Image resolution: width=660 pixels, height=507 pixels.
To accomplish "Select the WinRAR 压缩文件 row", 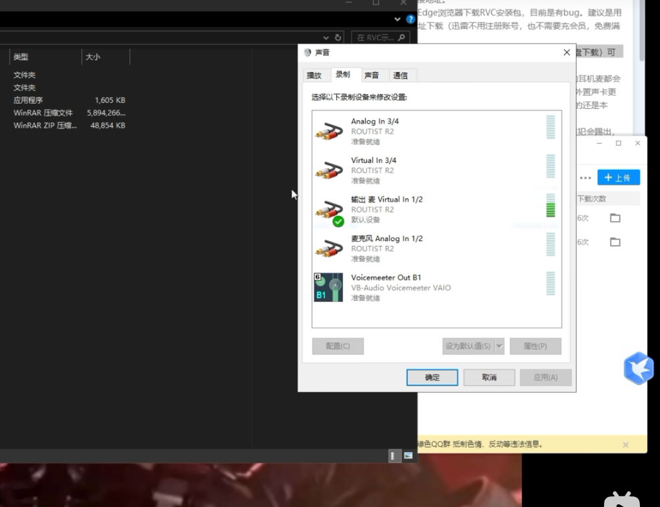I will pos(69,113).
